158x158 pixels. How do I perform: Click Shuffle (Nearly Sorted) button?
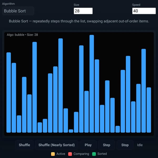pyautogui.click(x=57, y=145)
